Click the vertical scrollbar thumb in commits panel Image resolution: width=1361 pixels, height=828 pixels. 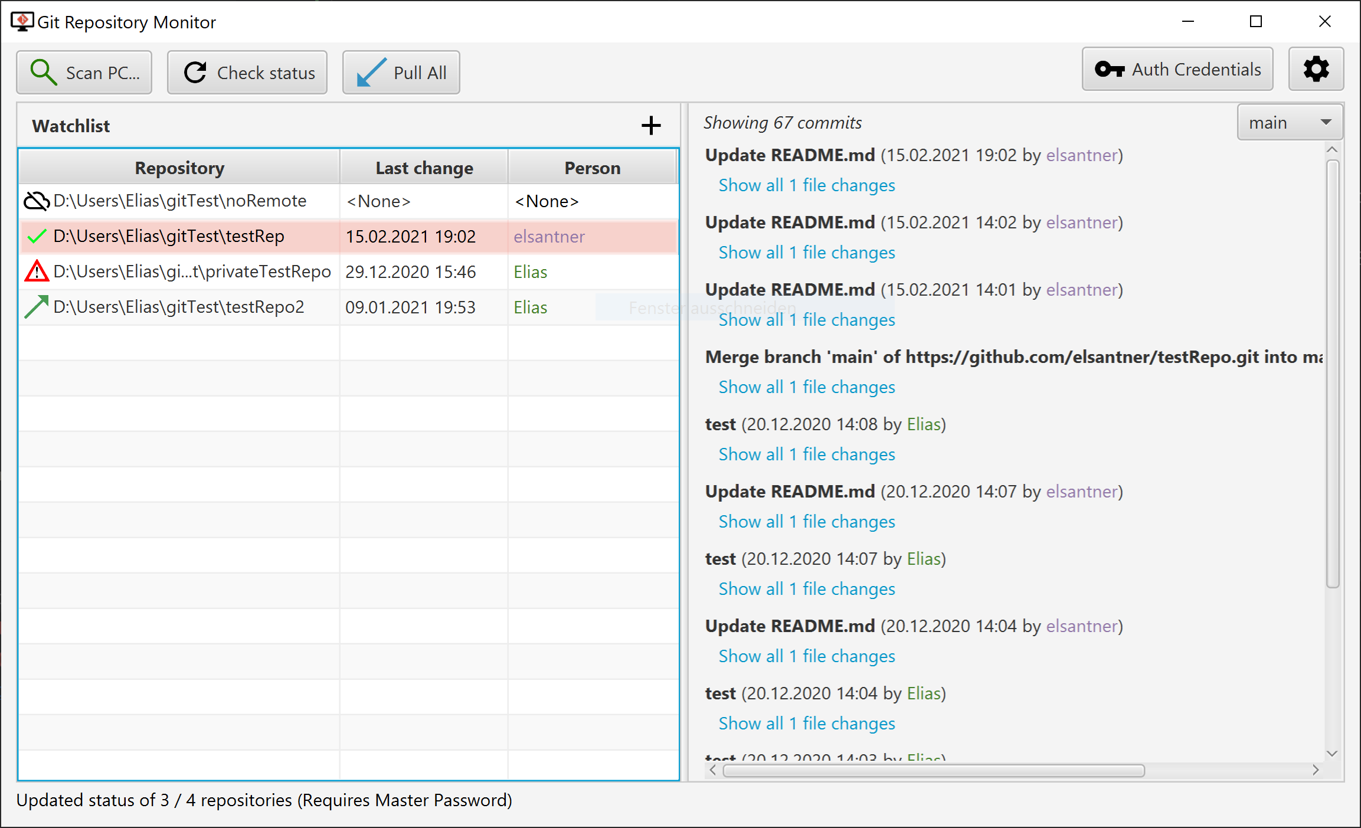tap(1333, 374)
